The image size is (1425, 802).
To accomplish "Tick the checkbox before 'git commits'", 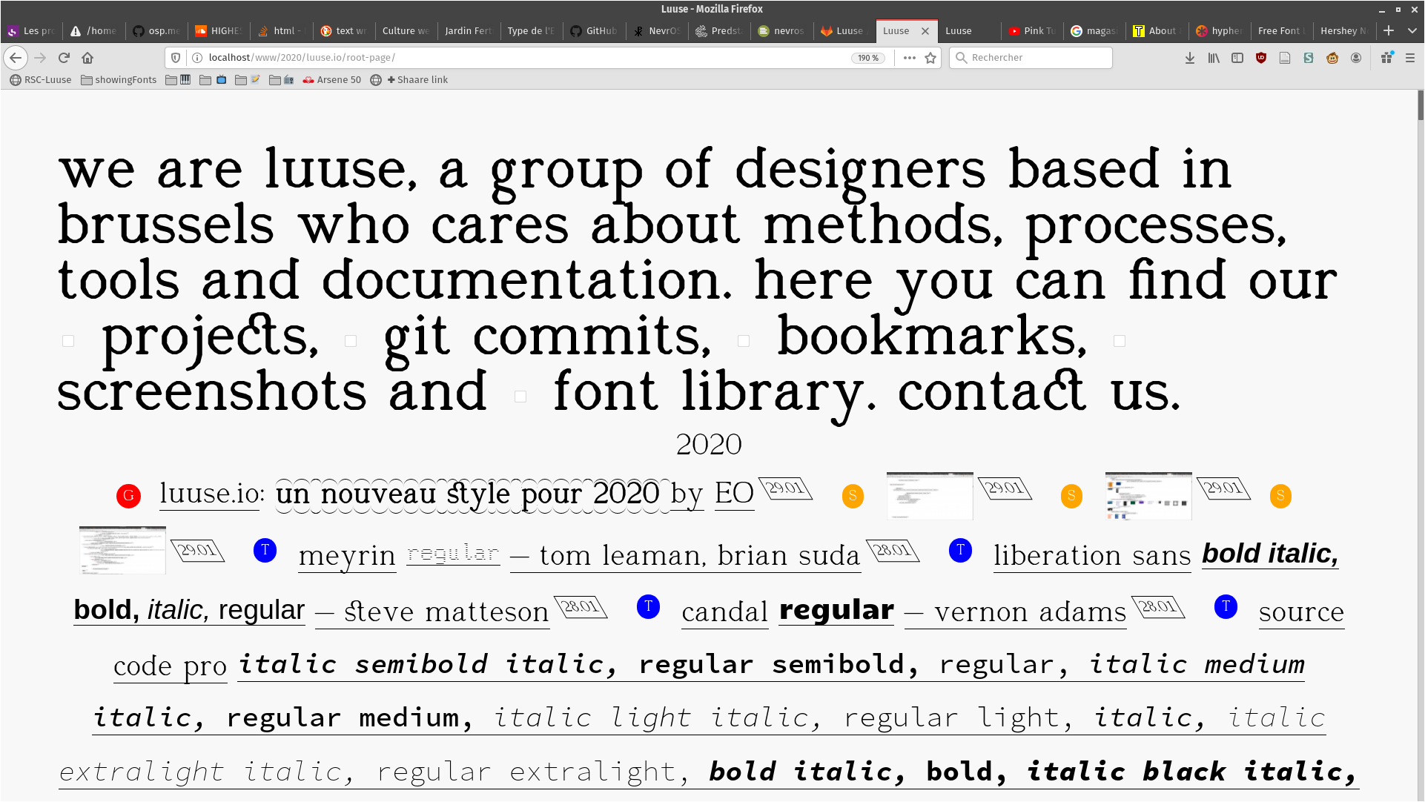I will [x=351, y=341].
